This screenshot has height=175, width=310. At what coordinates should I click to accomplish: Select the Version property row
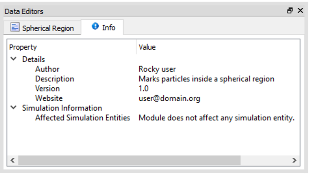(x=153, y=89)
